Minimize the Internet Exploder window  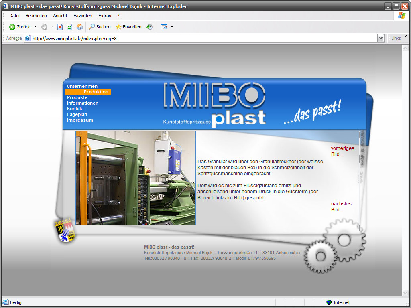click(388, 6)
